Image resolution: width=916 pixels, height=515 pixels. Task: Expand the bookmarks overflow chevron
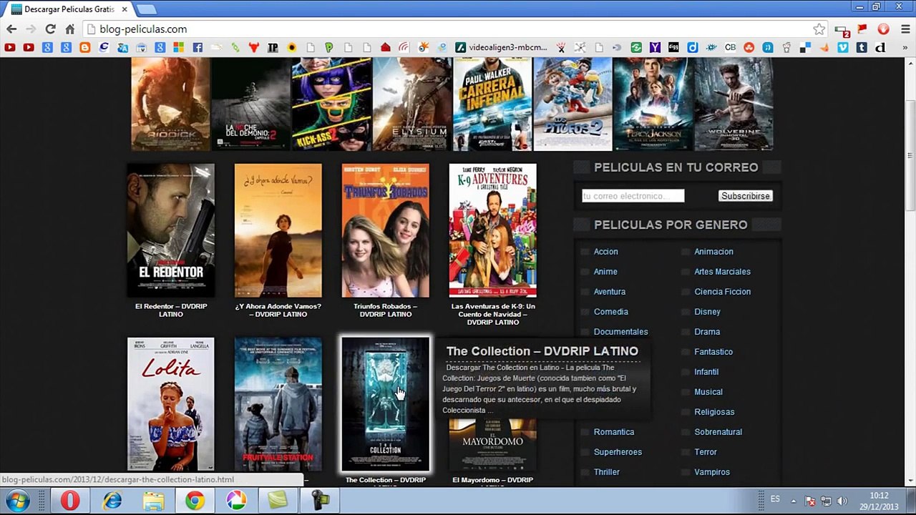(905, 47)
